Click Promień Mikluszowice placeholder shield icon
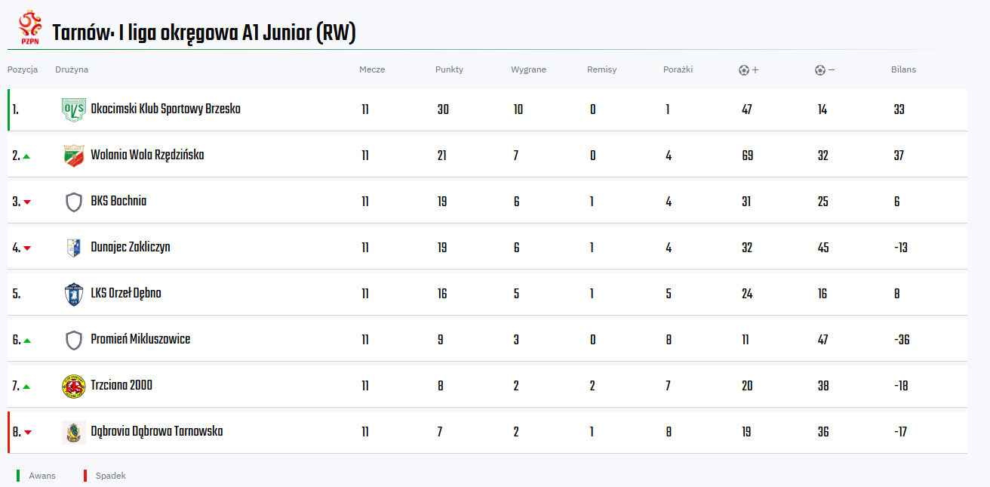990x487 pixels. point(73,340)
